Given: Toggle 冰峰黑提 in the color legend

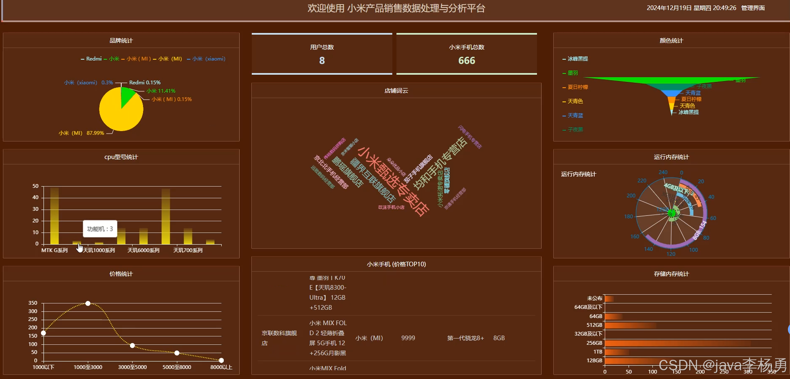Looking at the screenshot, I should click(575, 59).
